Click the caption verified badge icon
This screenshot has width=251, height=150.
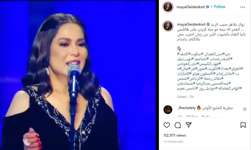[208, 24]
